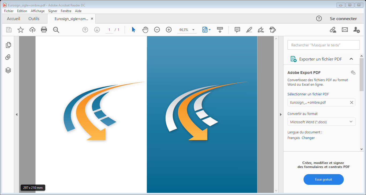Click the Changer language link

(x=308, y=138)
